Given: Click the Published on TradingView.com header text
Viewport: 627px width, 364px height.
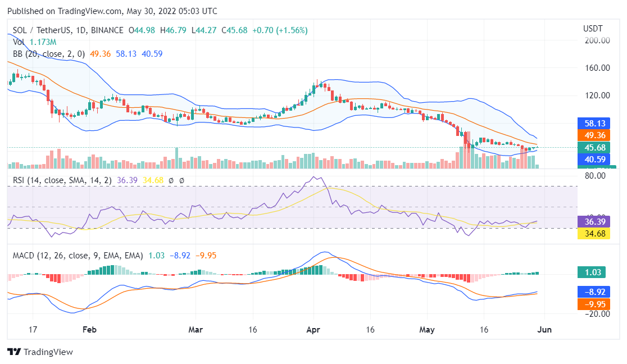Looking at the screenshot, I should tap(112, 11).
